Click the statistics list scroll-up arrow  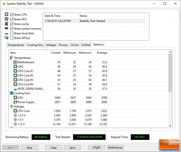pos(170,52)
